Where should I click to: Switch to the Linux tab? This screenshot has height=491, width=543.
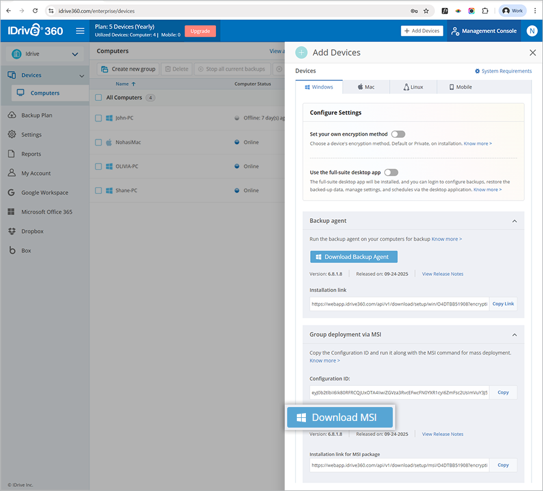point(413,87)
